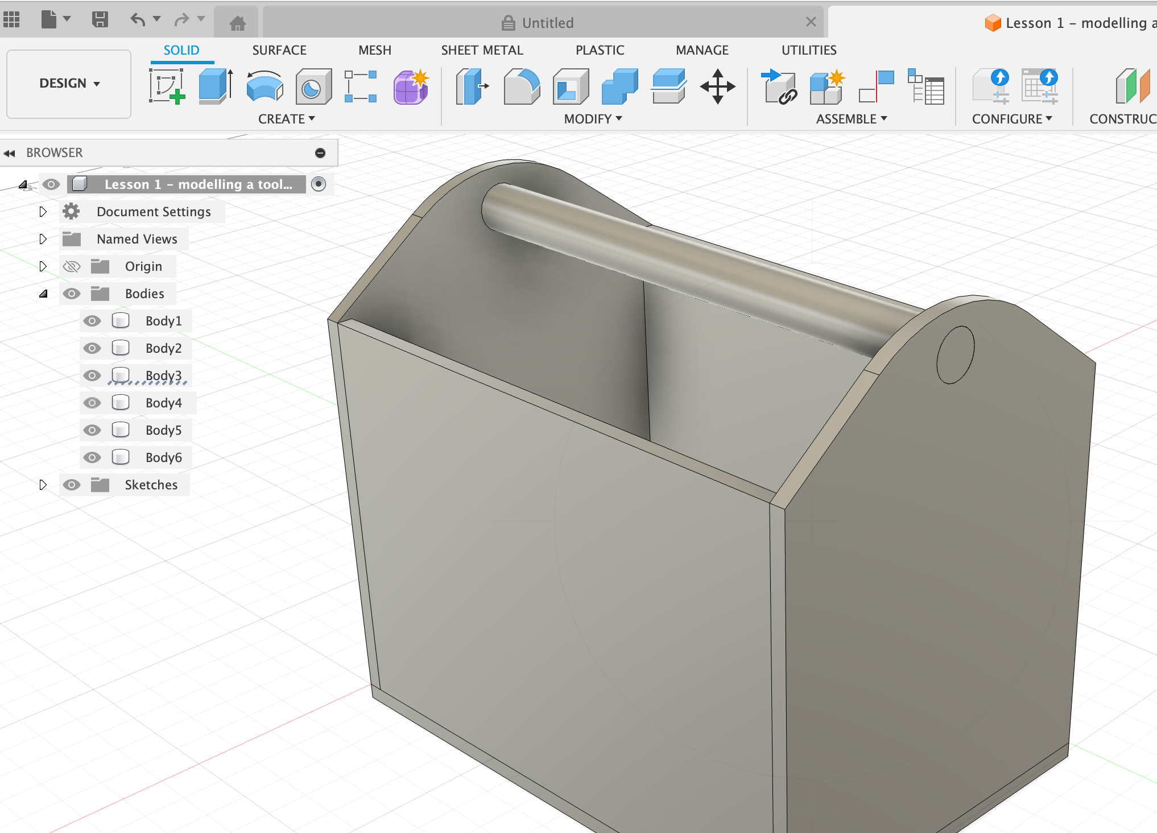Viewport: 1157px width, 833px height.
Task: Click the Save icon in top bar
Action: (100, 20)
